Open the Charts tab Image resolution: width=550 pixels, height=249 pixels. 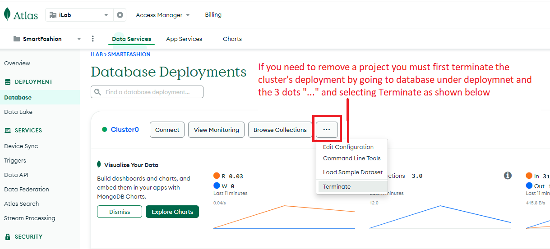(232, 39)
